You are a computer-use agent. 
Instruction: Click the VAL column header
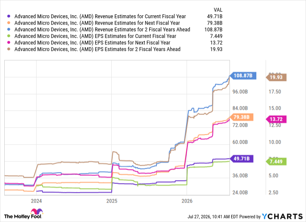coord(218,10)
